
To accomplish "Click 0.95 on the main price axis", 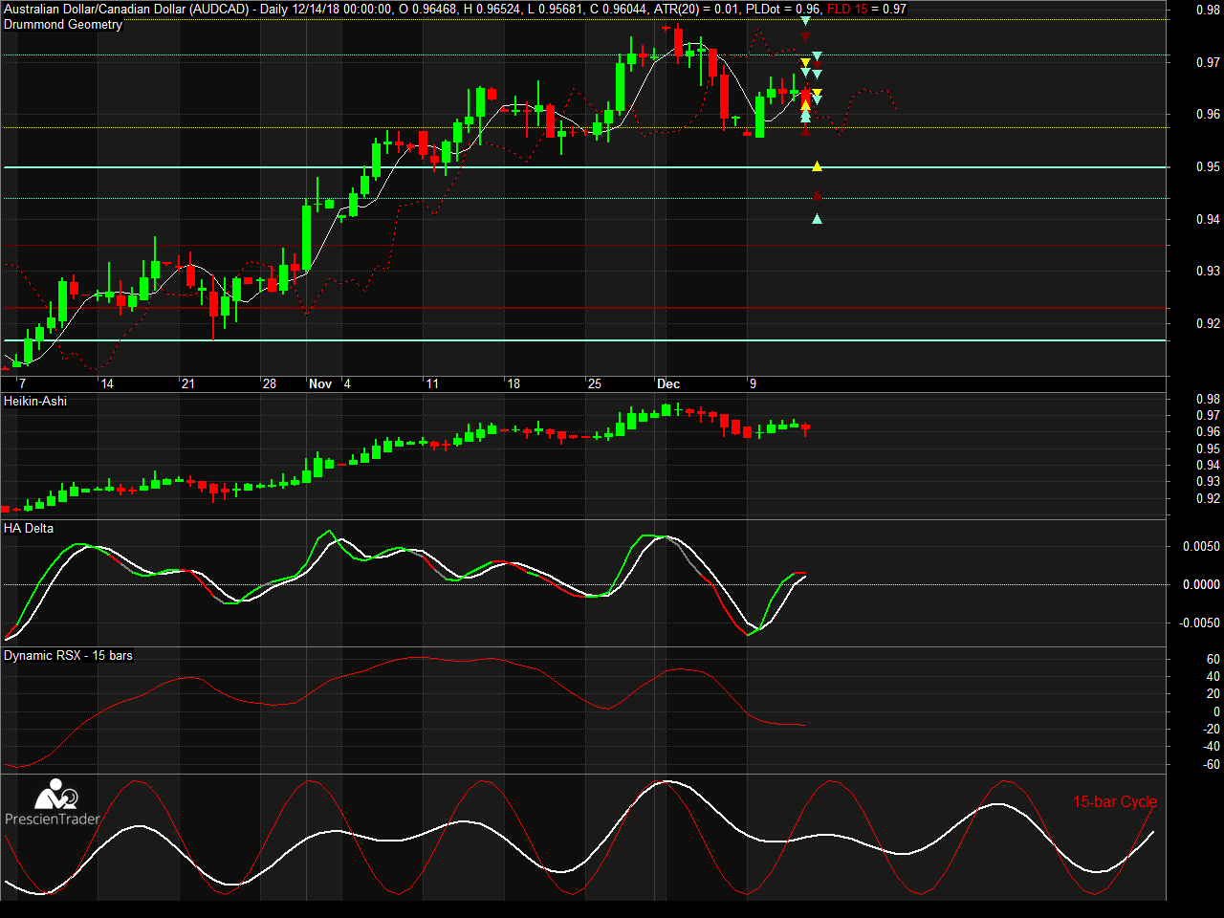I will (x=1208, y=167).
